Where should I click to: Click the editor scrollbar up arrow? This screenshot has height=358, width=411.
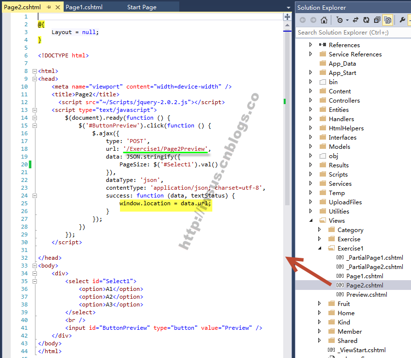(287, 25)
